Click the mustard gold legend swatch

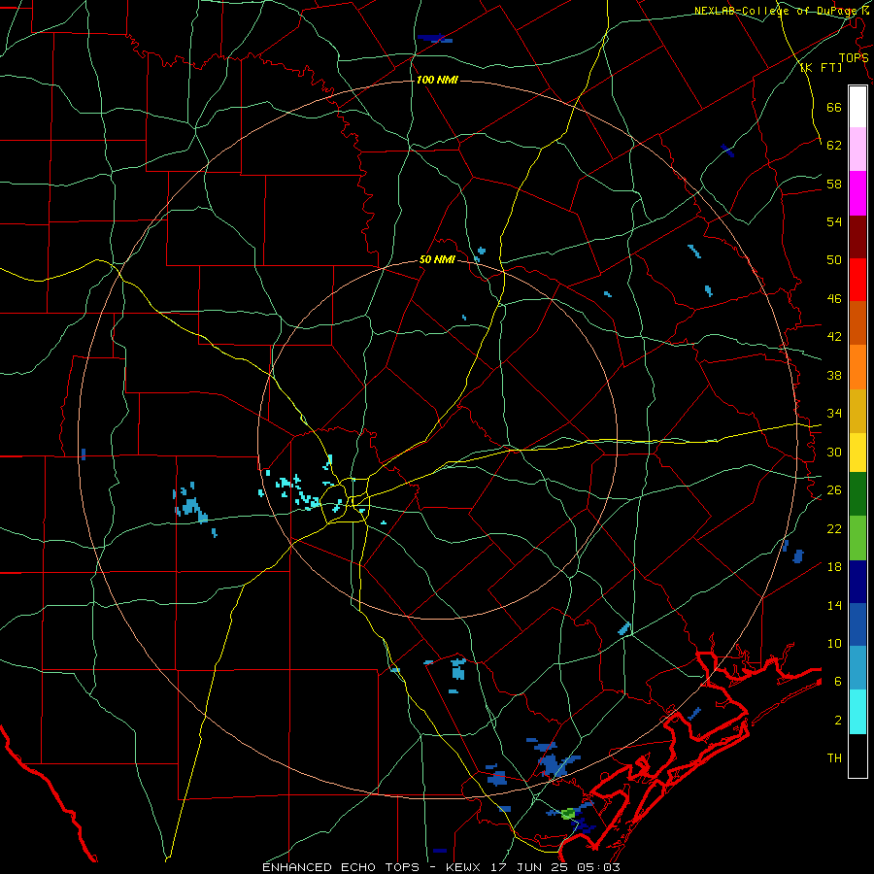(x=857, y=411)
